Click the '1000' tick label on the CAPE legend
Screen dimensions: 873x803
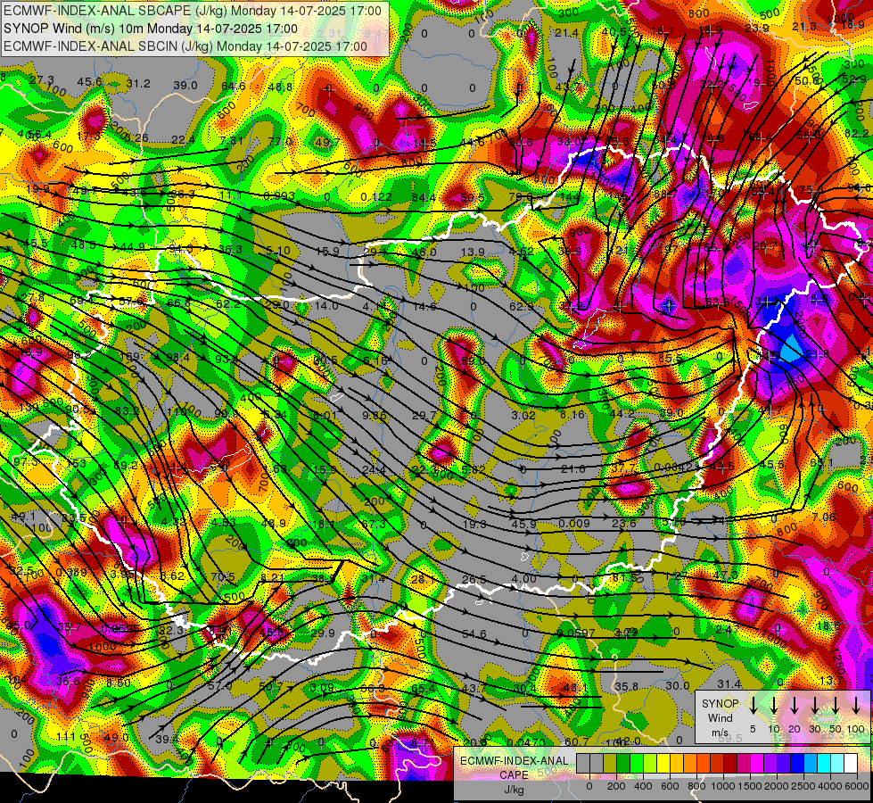tap(723, 786)
